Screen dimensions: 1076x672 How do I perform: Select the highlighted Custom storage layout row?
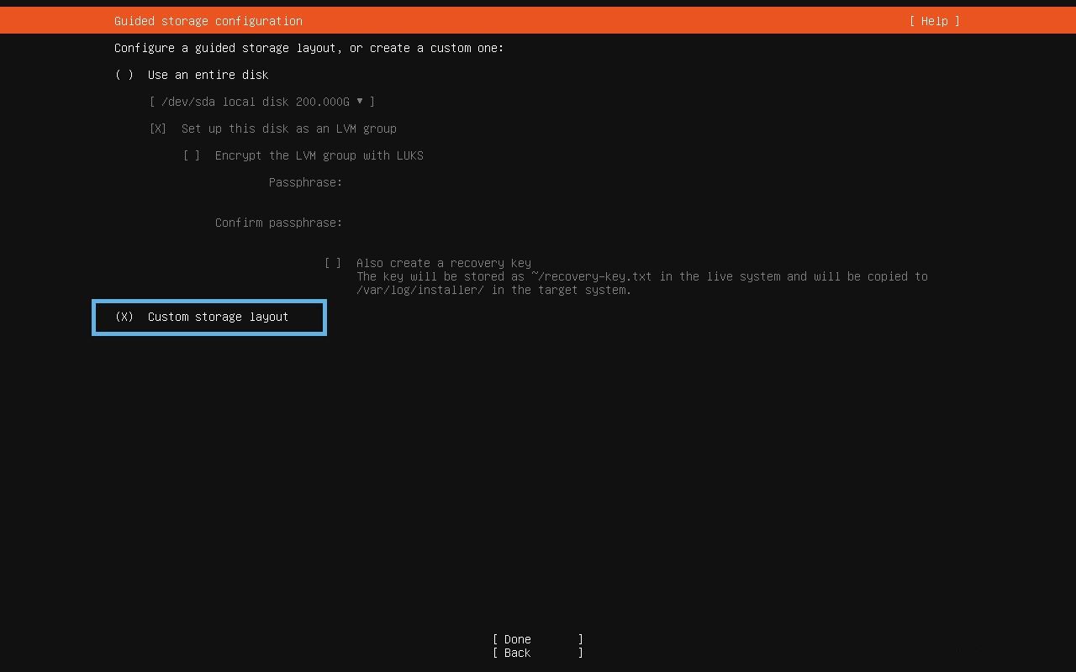tap(208, 318)
